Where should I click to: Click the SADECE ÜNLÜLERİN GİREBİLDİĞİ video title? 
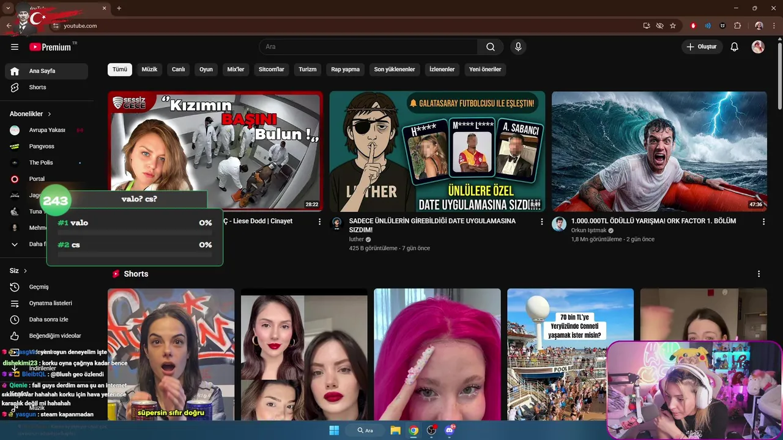point(432,226)
